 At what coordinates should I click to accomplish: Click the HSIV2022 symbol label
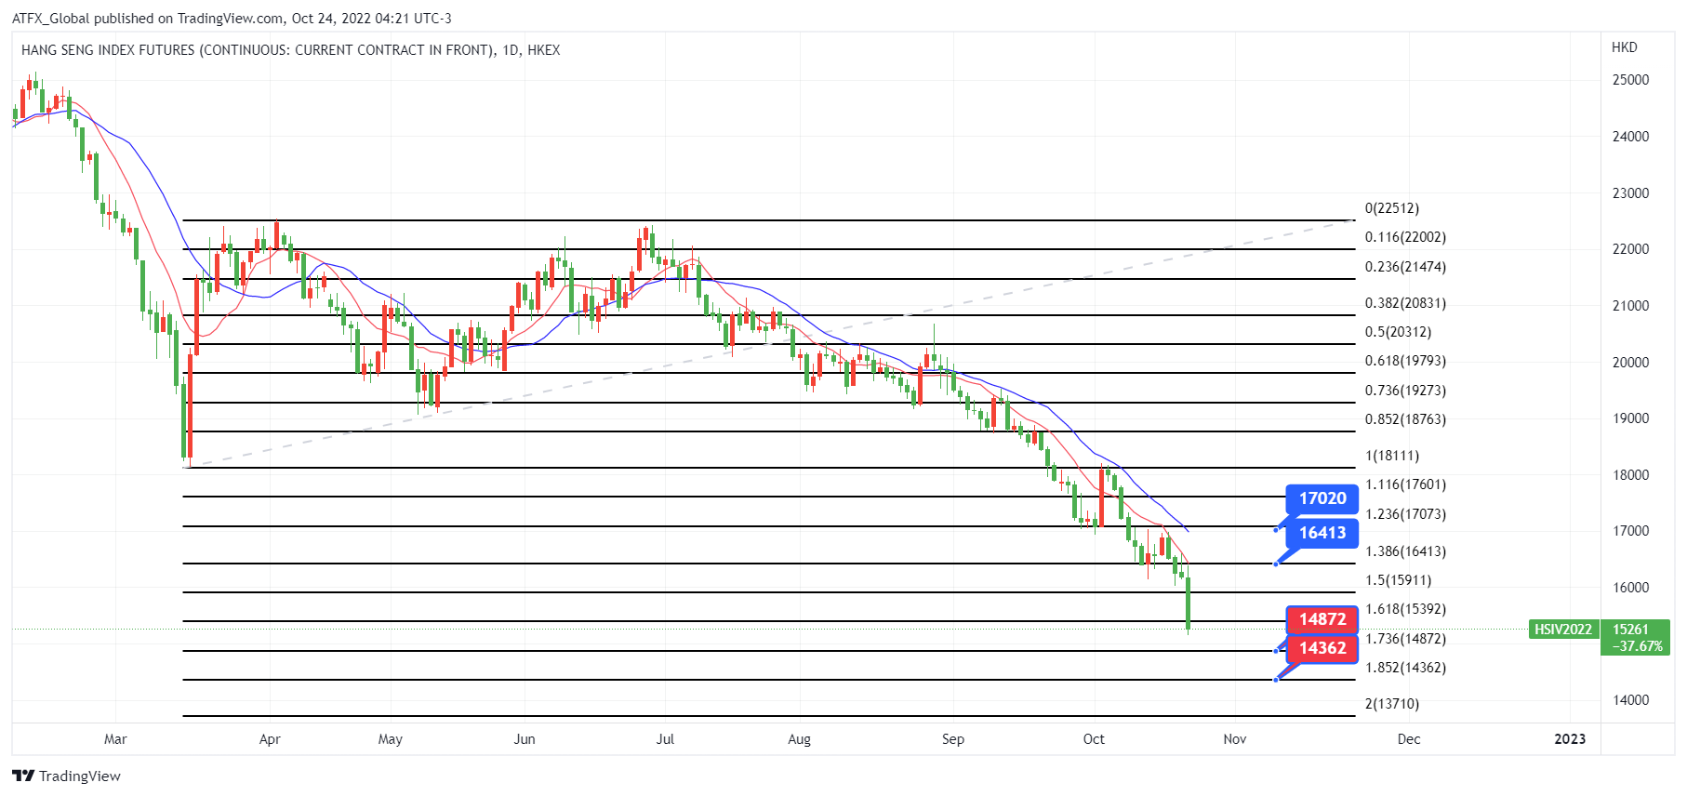click(x=1562, y=630)
